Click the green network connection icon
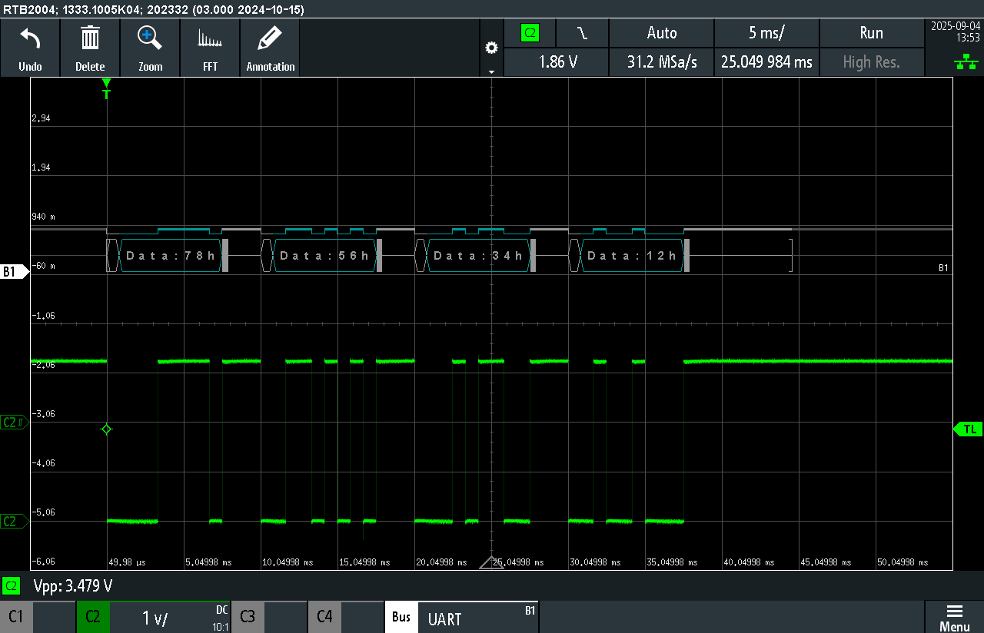 pyautogui.click(x=966, y=63)
